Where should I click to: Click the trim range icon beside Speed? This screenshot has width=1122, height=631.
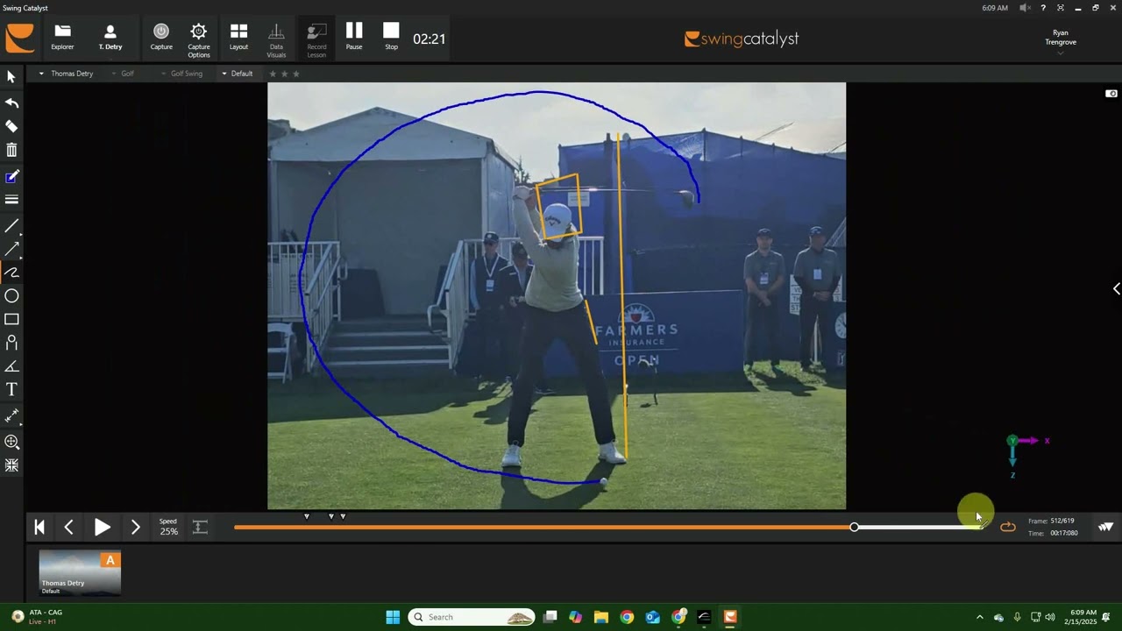tap(200, 527)
